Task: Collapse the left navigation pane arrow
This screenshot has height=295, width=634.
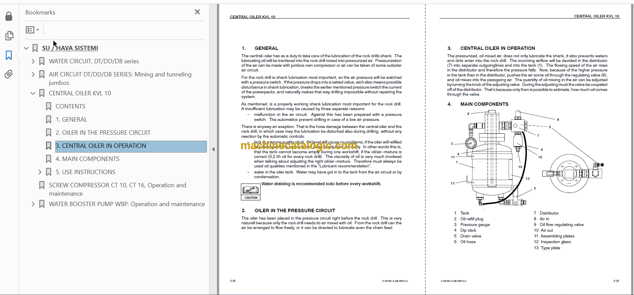Action: click(213, 149)
